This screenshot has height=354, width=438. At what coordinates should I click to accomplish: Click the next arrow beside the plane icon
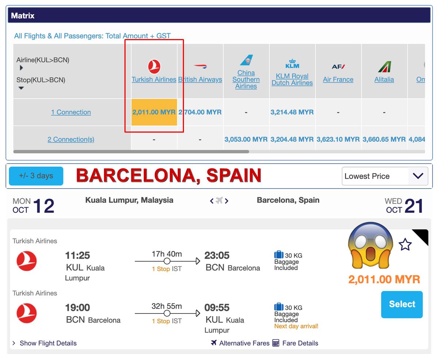click(227, 201)
